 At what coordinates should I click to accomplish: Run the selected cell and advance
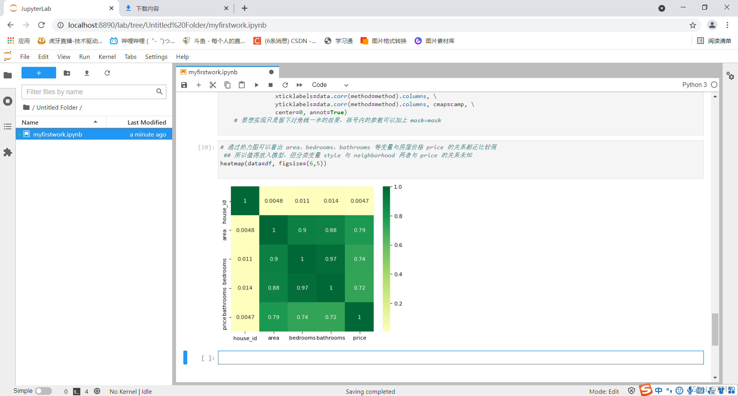tap(256, 85)
